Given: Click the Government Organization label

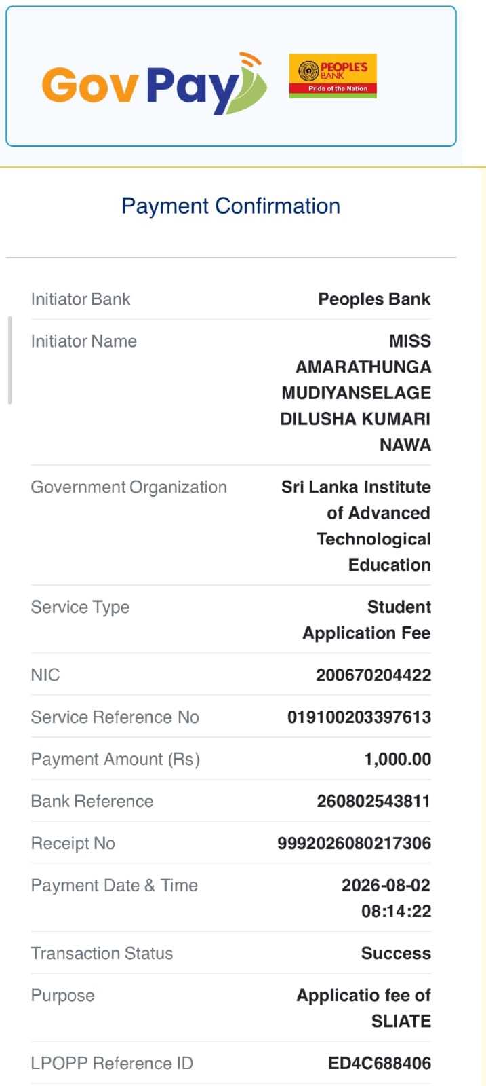Looking at the screenshot, I should 129,487.
